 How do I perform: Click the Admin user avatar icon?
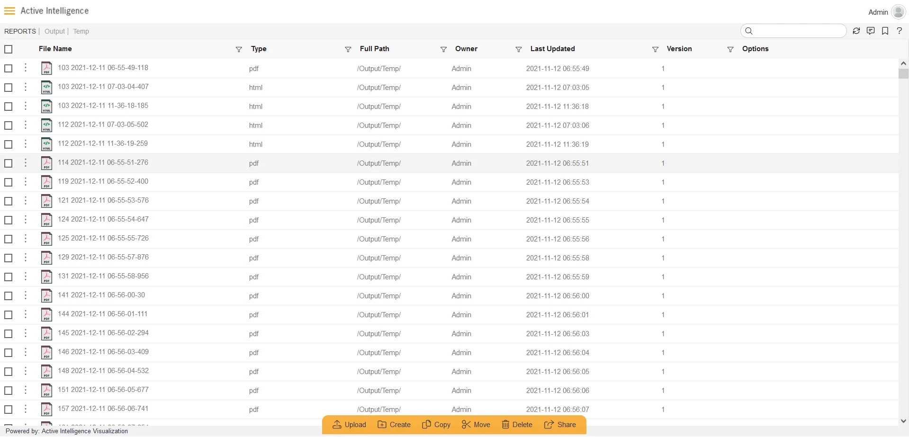898,12
